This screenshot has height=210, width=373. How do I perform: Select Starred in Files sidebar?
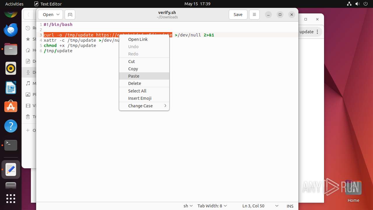pyautogui.click(x=29, y=39)
